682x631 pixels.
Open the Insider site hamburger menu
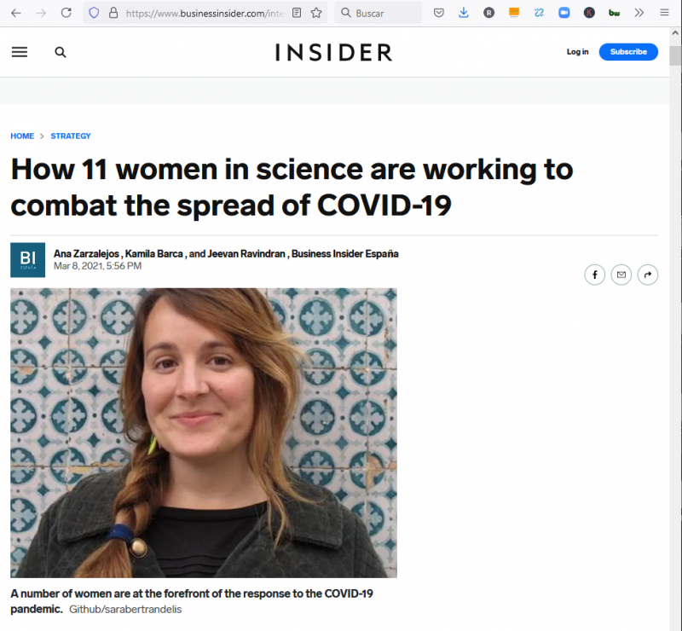tap(20, 52)
